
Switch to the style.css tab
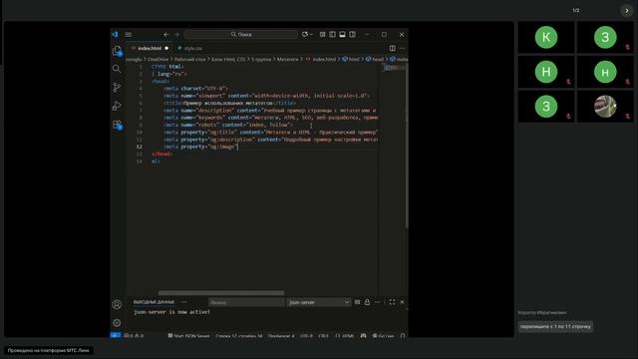click(x=190, y=48)
